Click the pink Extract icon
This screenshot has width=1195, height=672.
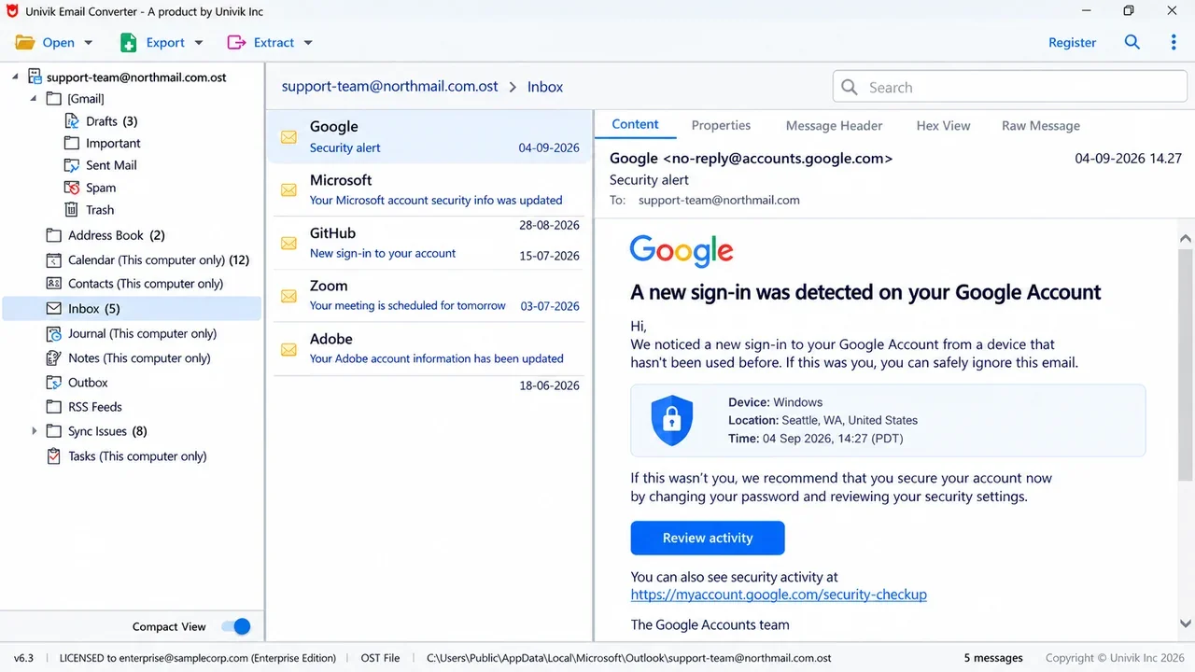point(237,43)
